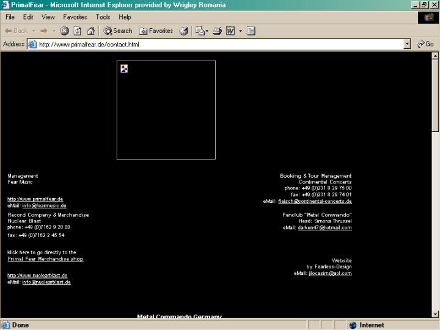Click the Discuss toolbar icon
The height and width of the screenshot is (330, 440).
coord(251,31)
